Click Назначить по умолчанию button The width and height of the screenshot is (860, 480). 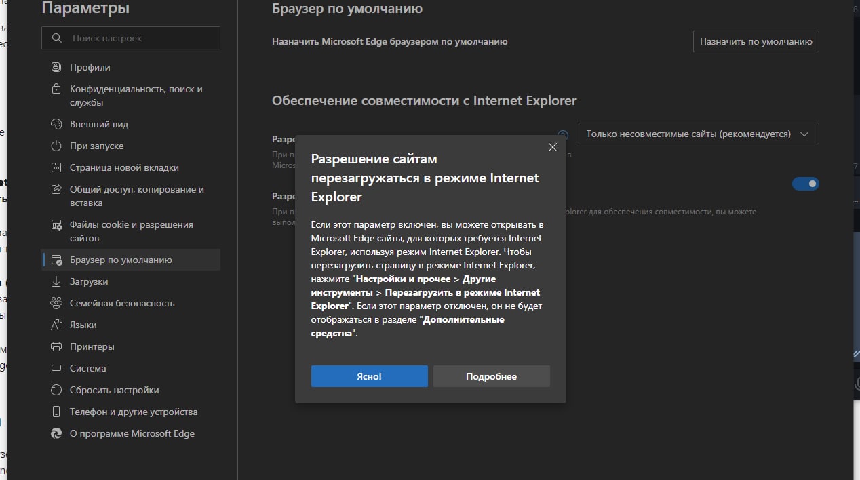[x=756, y=41]
